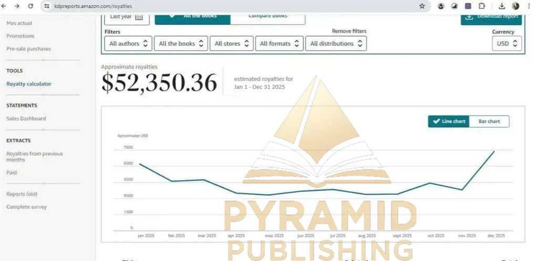The width and height of the screenshot is (538, 261).
Task: Open the USD currency dropdown
Action: [x=507, y=44]
